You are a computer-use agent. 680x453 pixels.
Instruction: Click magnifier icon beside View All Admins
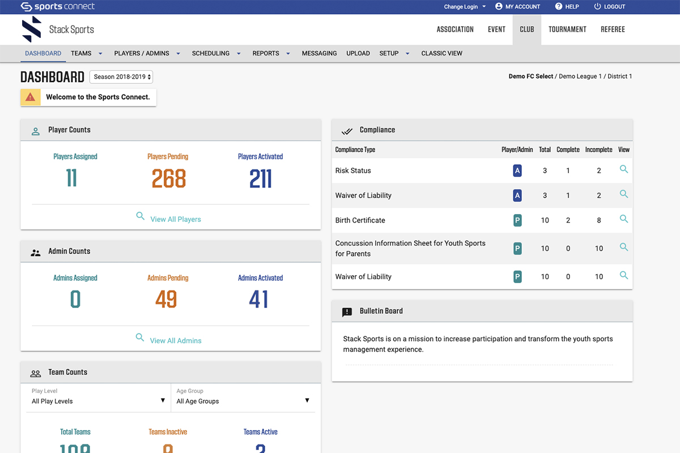click(x=140, y=337)
